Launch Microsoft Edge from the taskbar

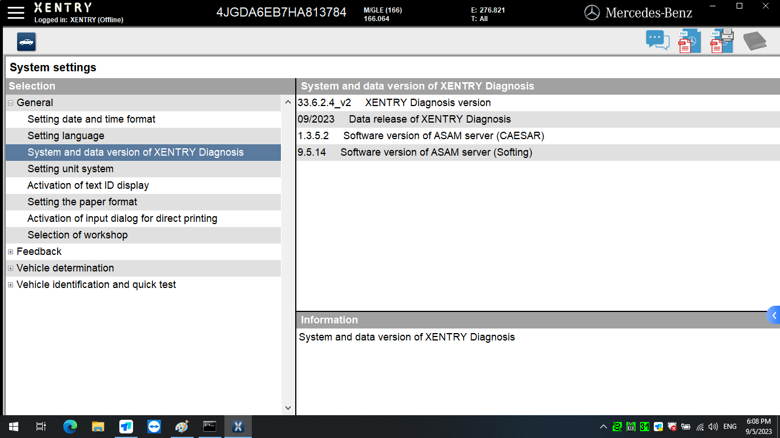point(70,427)
